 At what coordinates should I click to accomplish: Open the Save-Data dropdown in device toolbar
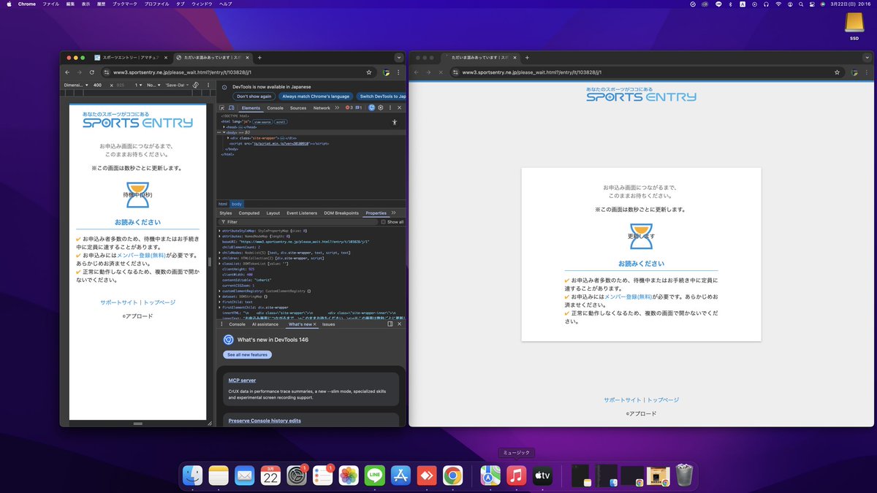coord(177,85)
